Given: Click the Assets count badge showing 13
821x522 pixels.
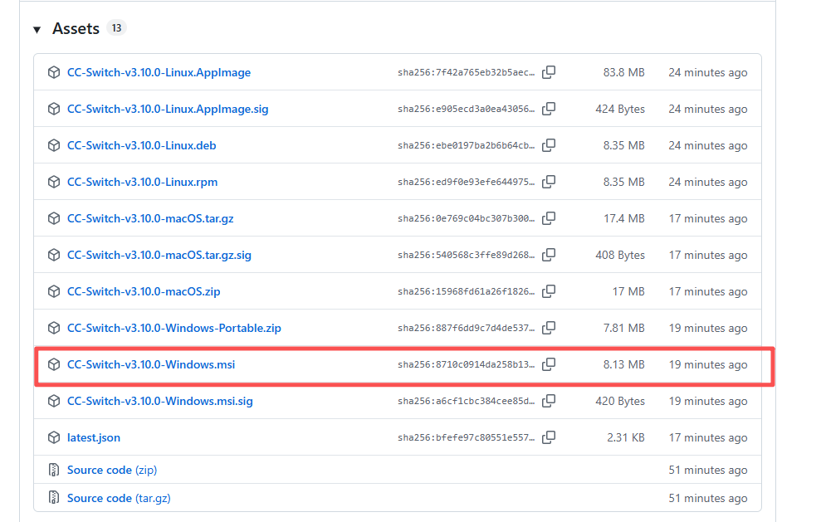Looking at the screenshot, I should click(x=116, y=28).
